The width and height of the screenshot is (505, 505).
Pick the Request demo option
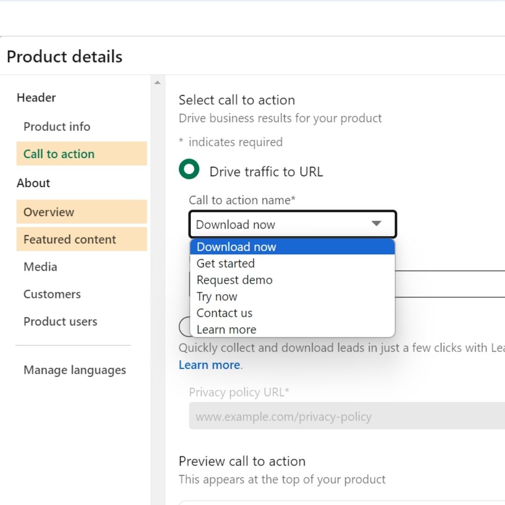tap(292, 280)
